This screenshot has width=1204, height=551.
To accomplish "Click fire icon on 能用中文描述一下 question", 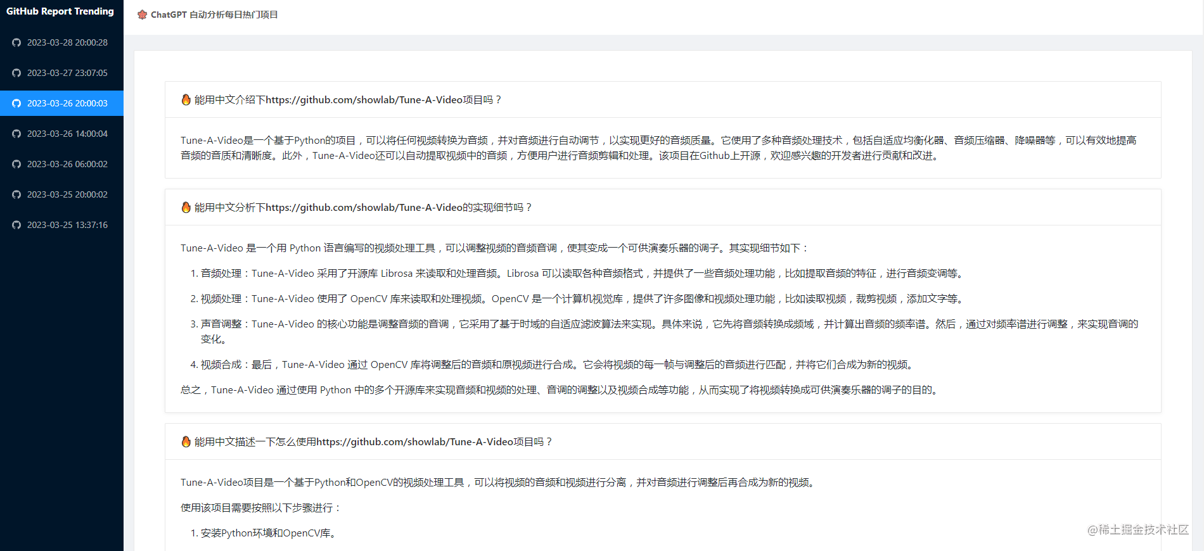I will point(186,441).
